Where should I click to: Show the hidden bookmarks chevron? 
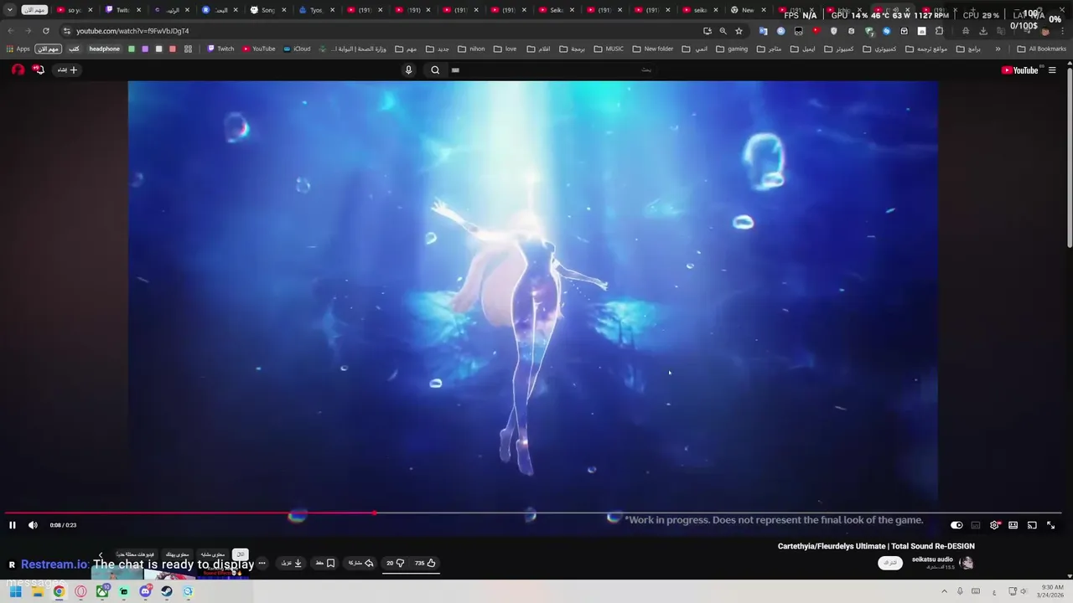click(998, 49)
